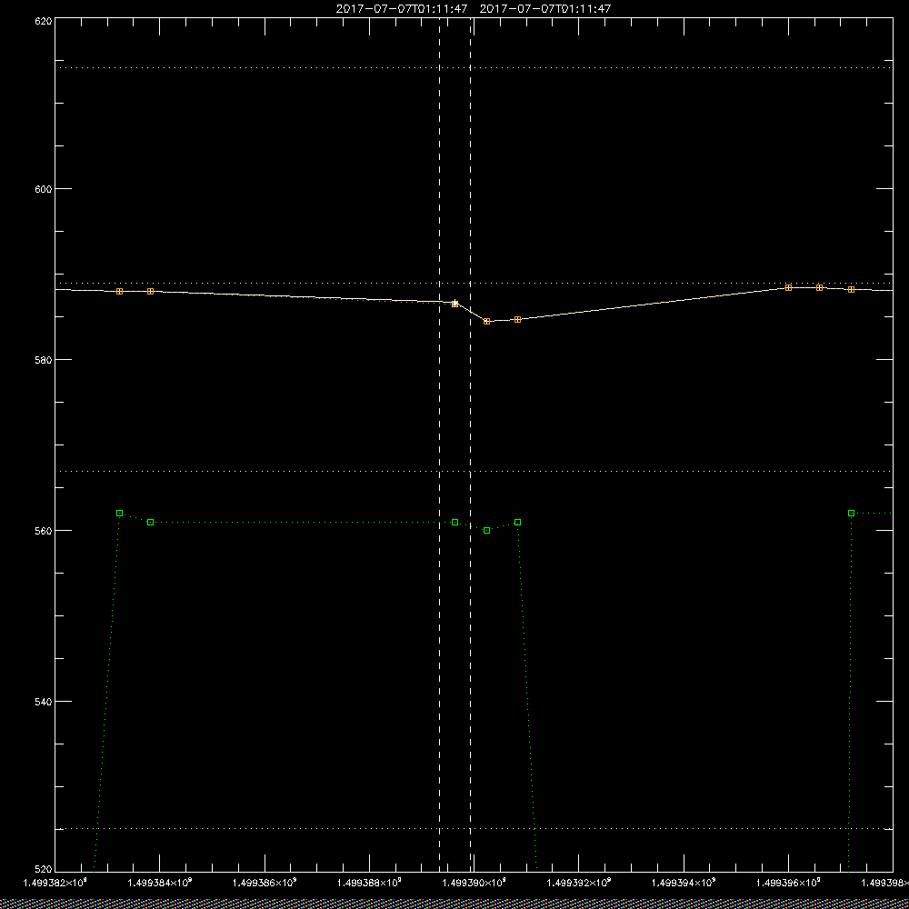This screenshot has width=909, height=909.
Task: Select the rightmost orange square data marker
Action: click(x=851, y=289)
